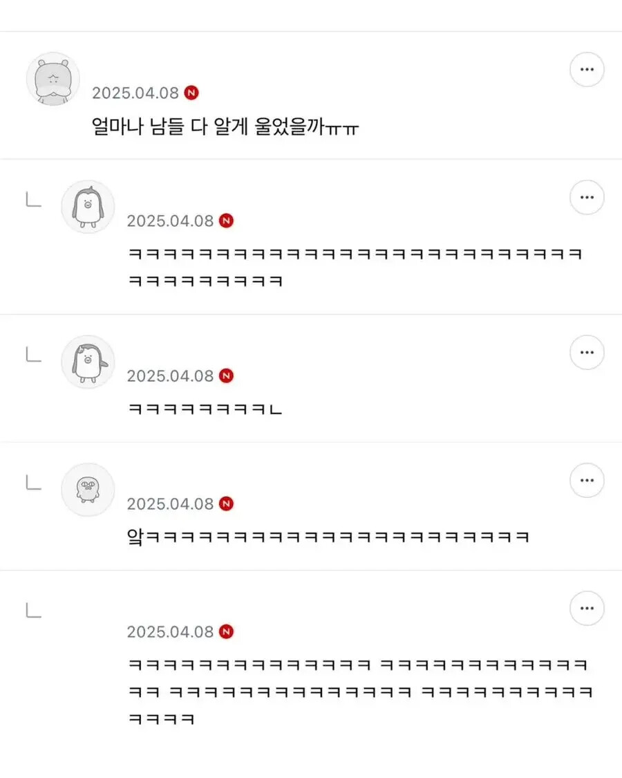View the owl-like avatar on 악ㅋㅋㅋ reply

(x=88, y=490)
